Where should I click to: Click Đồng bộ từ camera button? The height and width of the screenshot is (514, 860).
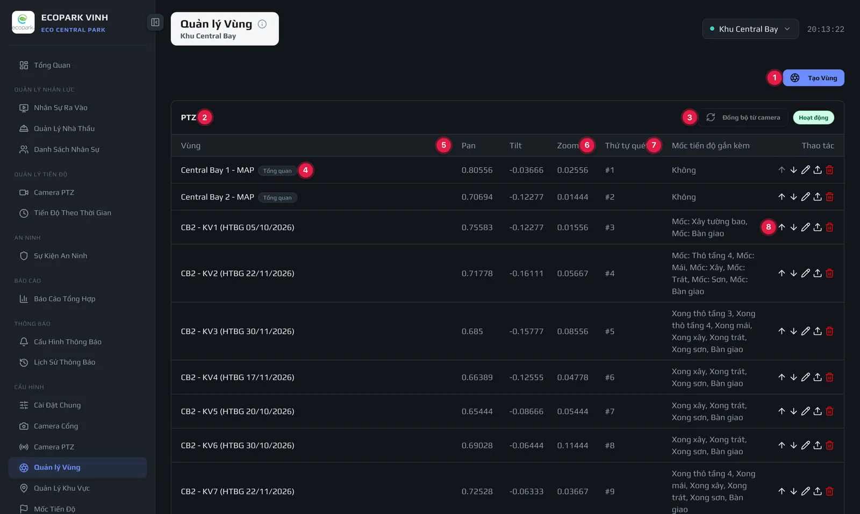(x=743, y=117)
